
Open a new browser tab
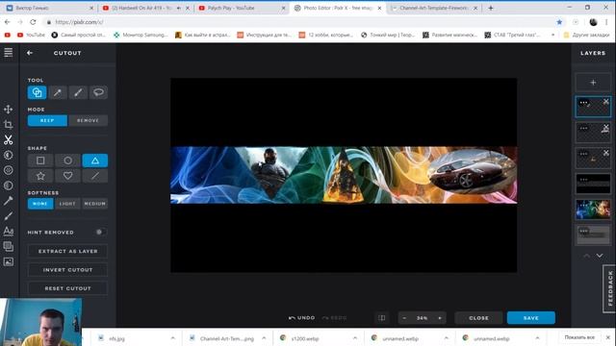click(491, 8)
